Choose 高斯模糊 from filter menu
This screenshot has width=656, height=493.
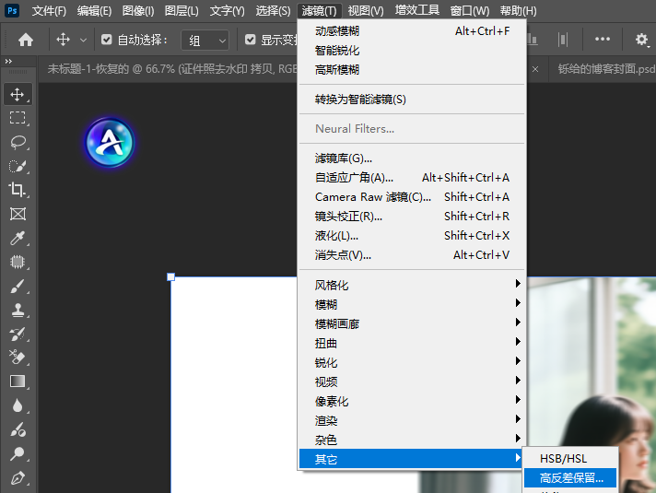(412, 70)
